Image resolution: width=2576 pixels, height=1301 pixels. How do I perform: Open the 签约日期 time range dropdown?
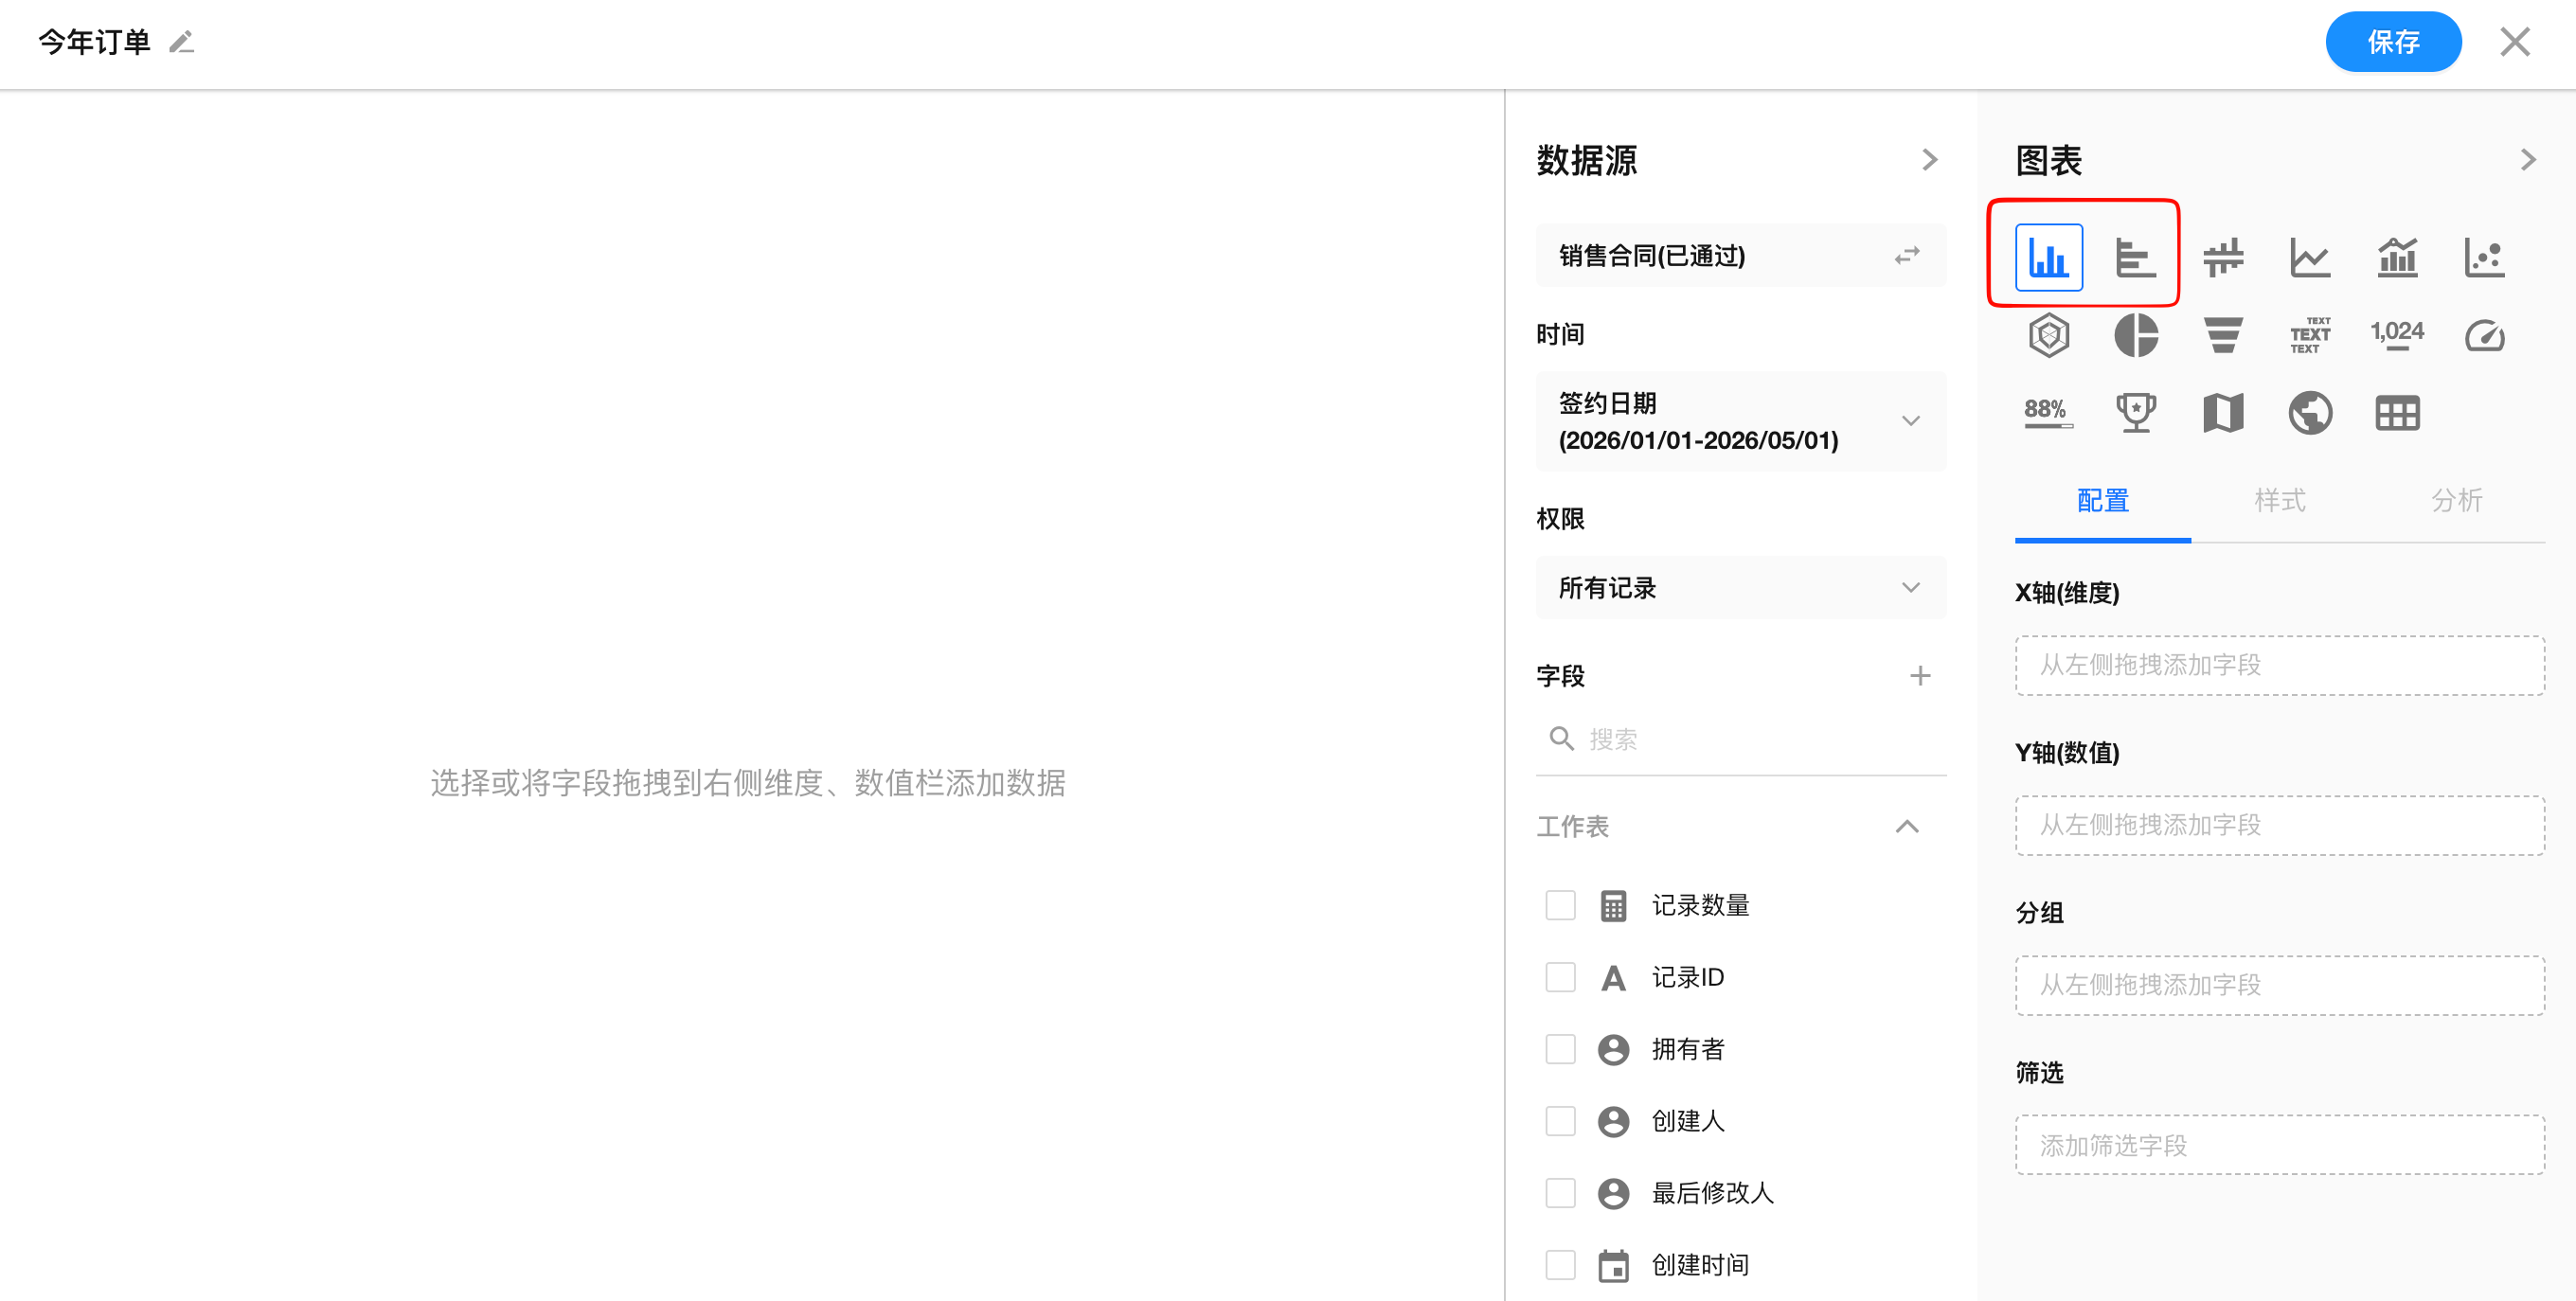pos(1740,421)
